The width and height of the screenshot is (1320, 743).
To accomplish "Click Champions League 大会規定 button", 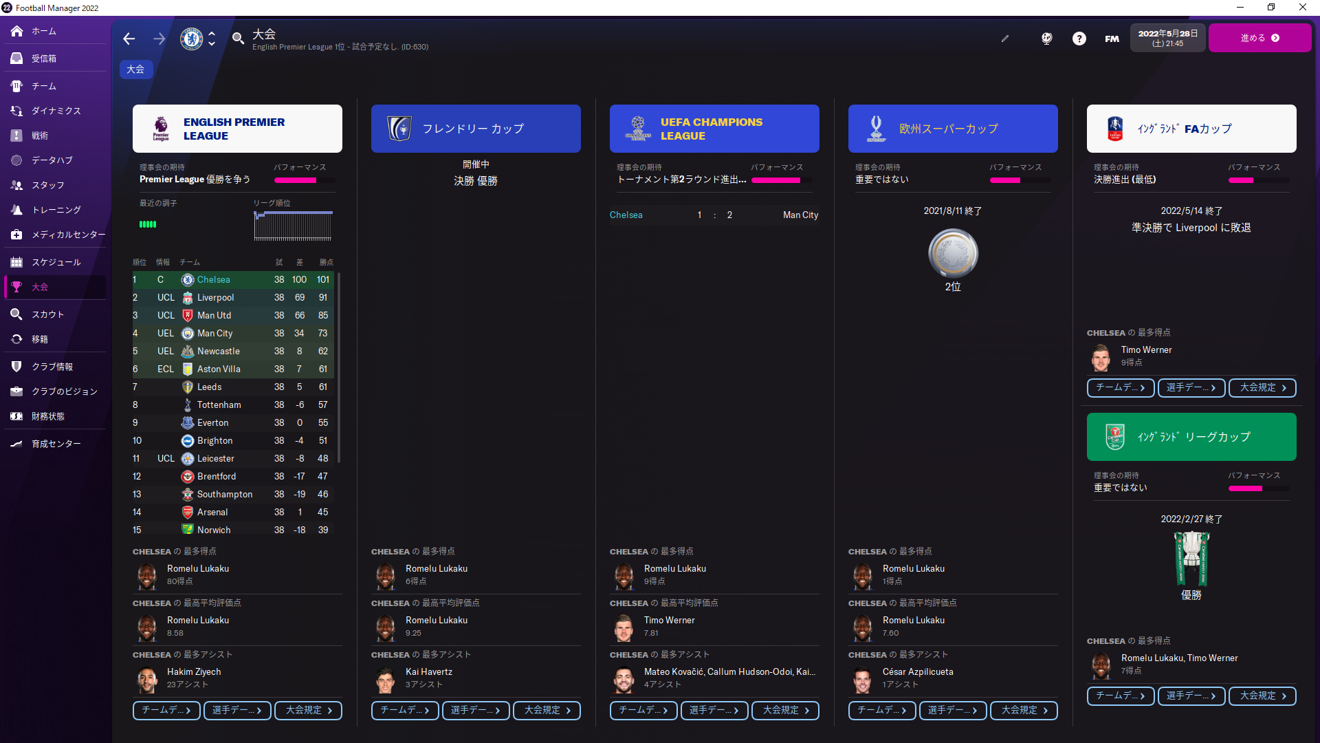I will 786,711.
